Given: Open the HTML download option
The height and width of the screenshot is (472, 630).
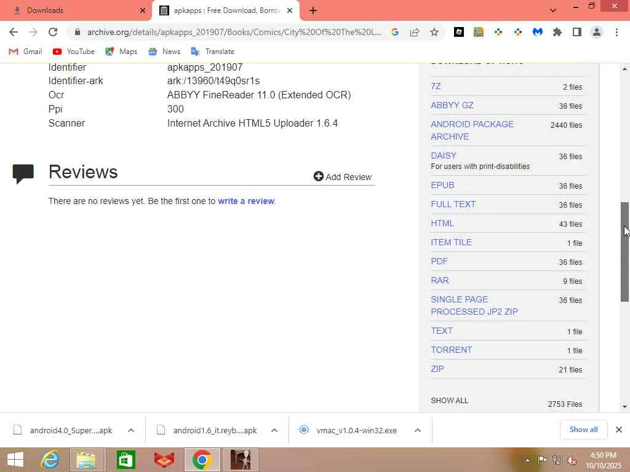Looking at the screenshot, I should (x=442, y=223).
